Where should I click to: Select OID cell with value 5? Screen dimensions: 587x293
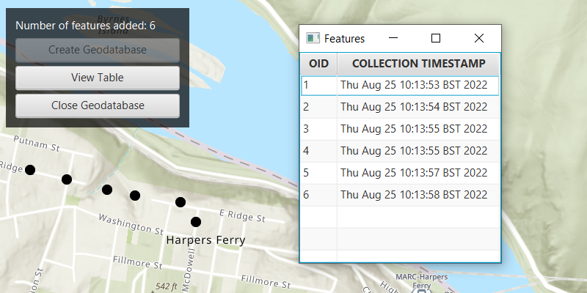click(319, 173)
